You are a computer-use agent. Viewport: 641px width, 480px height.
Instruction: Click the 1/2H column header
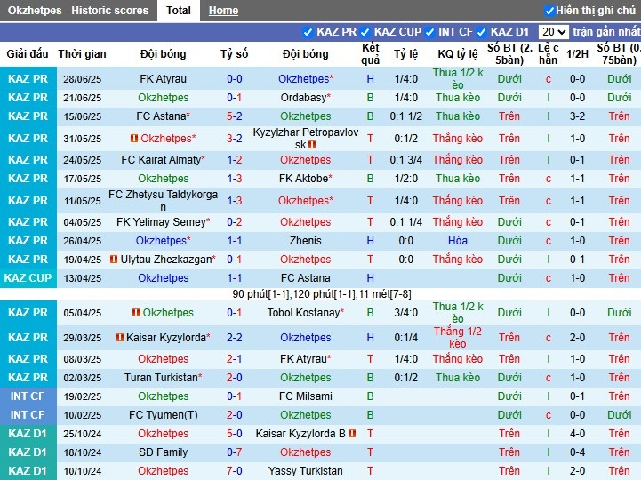pos(577,54)
